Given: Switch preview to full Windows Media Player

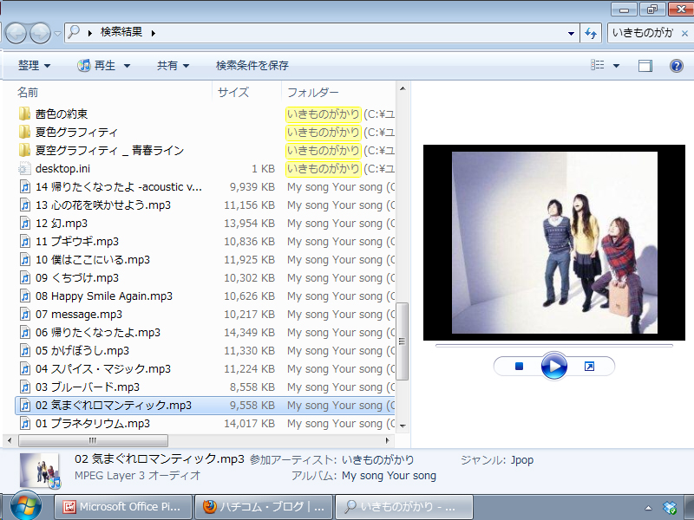Looking at the screenshot, I should pyautogui.click(x=589, y=366).
